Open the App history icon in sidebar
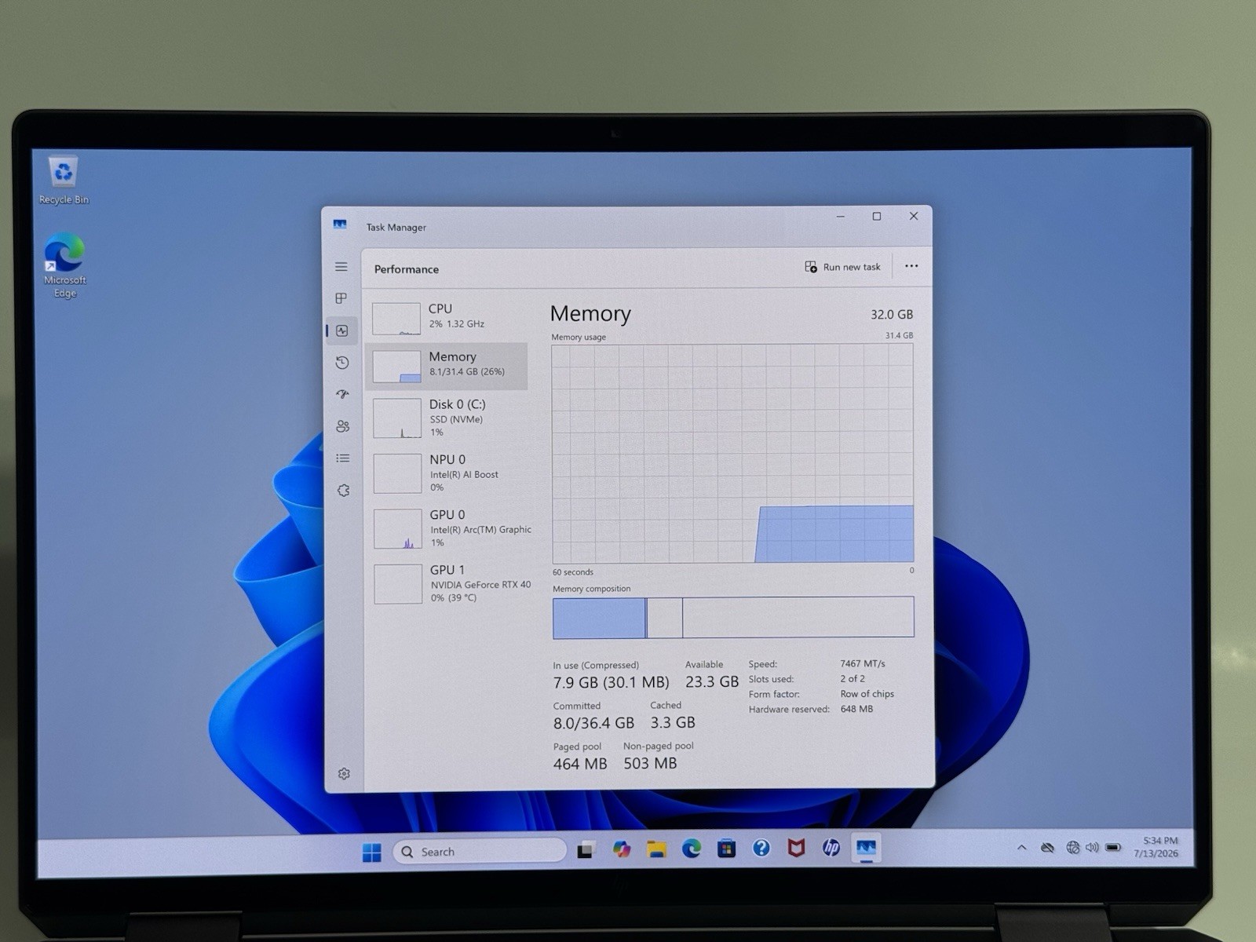 coord(342,362)
